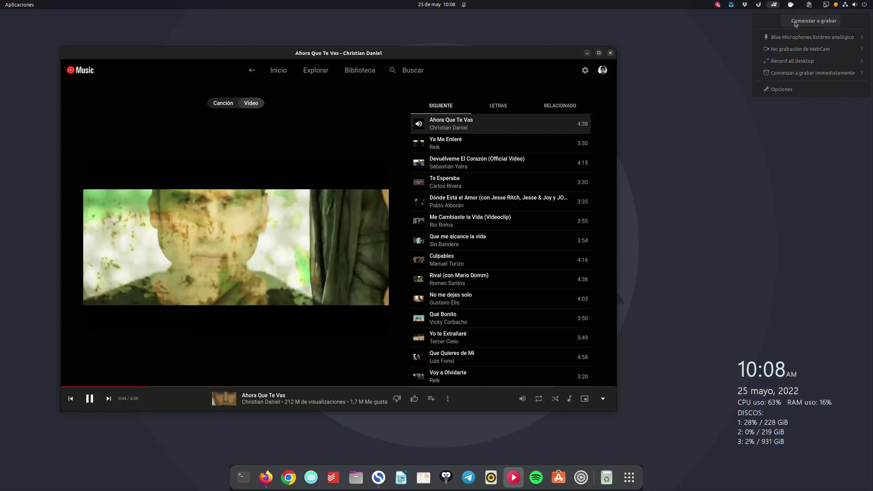
Task: Open more actions three-dot menu in player bar
Action: coord(448,399)
